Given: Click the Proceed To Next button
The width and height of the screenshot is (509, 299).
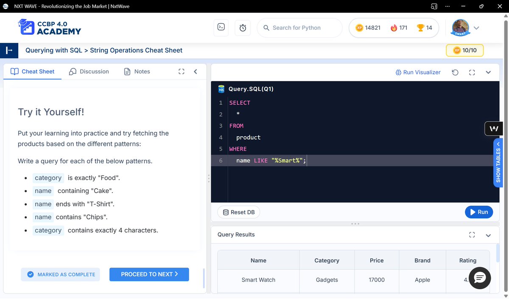Looking at the screenshot, I should tap(149, 274).
